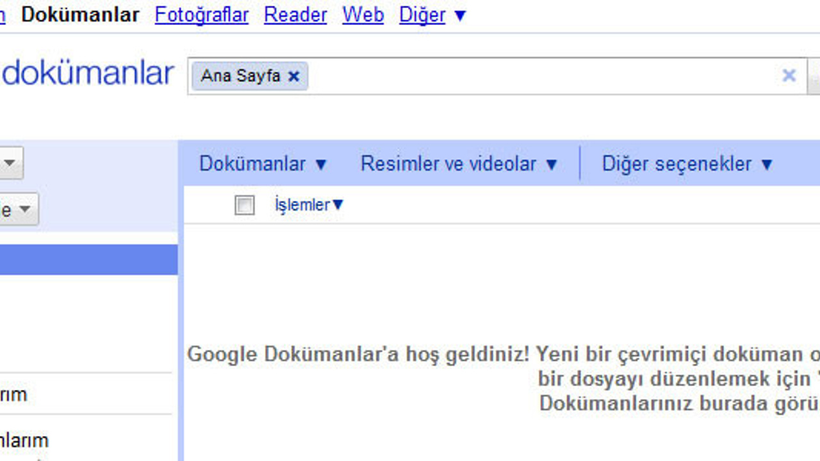
Task: Tick the select-all checkbox beside İşlemler
Action: 244,206
